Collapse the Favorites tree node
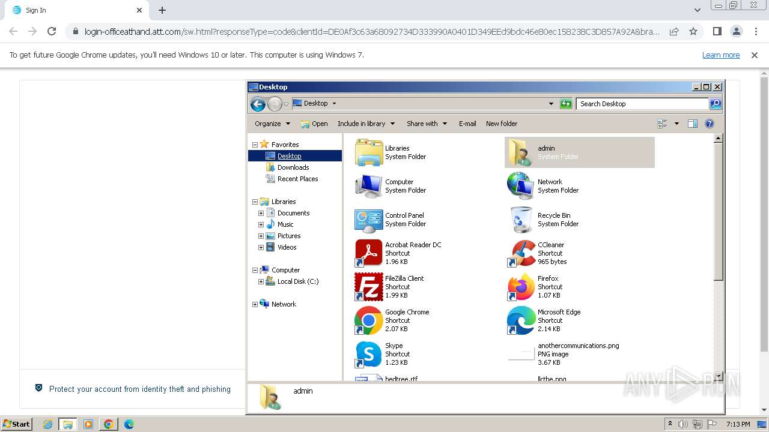The height and width of the screenshot is (432, 769). coord(255,145)
